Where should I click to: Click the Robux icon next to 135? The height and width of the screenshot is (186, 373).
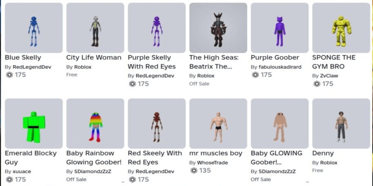coord(194,171)
